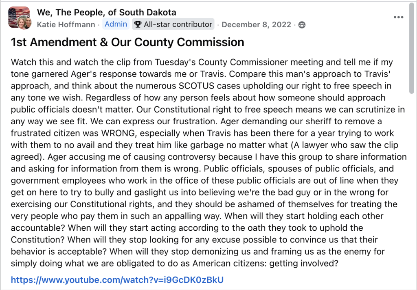This screenshot has width=417, height=290.
Task: Click the "1st Amendment & Our County Commission" heading
Action: [x=127, y=42]
